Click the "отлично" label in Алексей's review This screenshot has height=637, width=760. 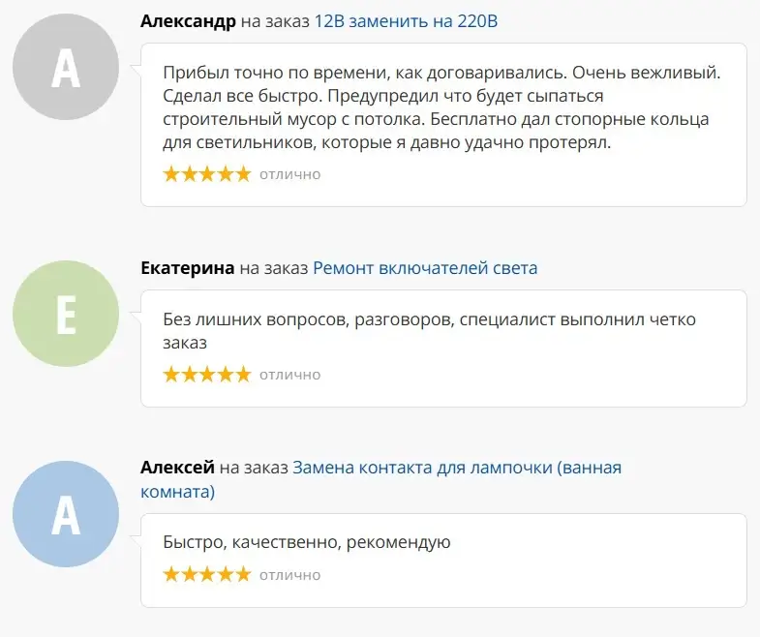289,575
